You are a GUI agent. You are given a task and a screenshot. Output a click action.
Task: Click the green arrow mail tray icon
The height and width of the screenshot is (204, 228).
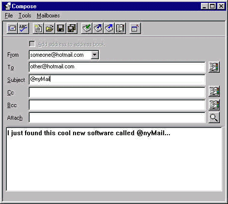(87, 28)
